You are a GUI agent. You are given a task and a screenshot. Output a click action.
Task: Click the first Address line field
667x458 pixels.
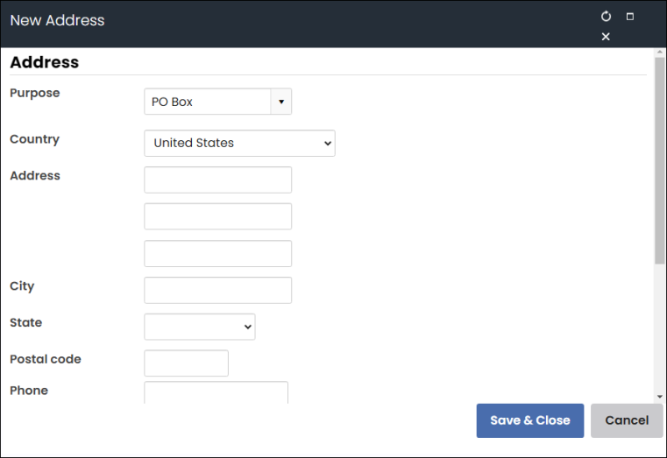217,180
